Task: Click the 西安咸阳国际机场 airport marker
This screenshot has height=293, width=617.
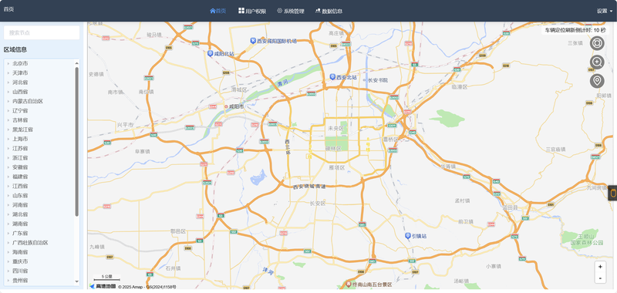Action: [254, 41]
